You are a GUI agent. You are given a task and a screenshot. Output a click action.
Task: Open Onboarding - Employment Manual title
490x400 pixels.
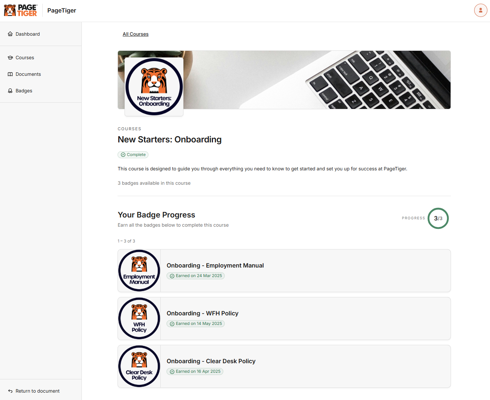(215, 266)
